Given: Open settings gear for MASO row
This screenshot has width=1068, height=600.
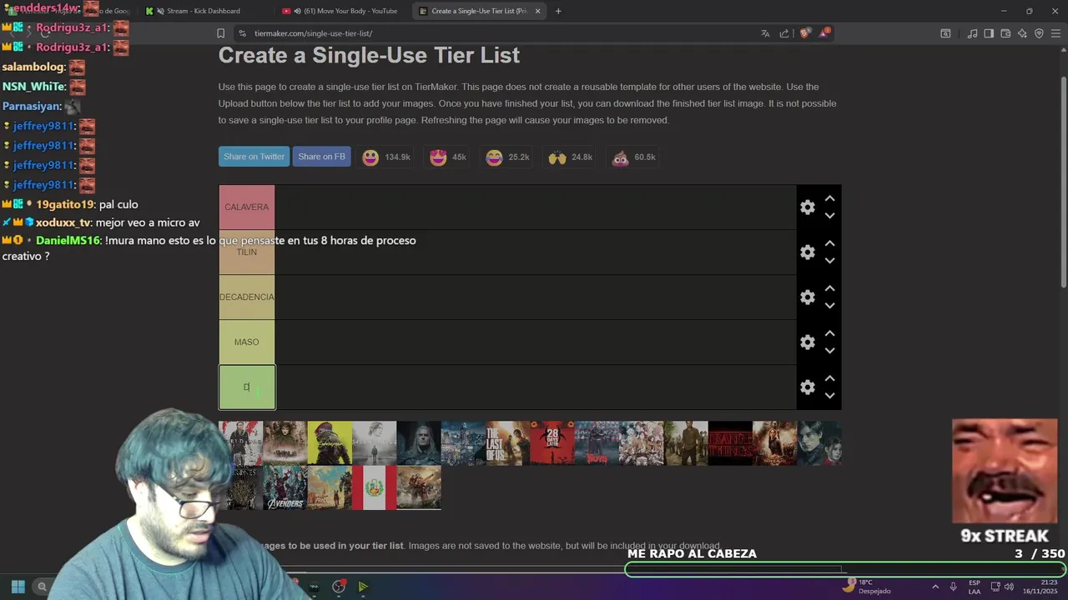Looking at the screenshot, I should coord(807,342).
